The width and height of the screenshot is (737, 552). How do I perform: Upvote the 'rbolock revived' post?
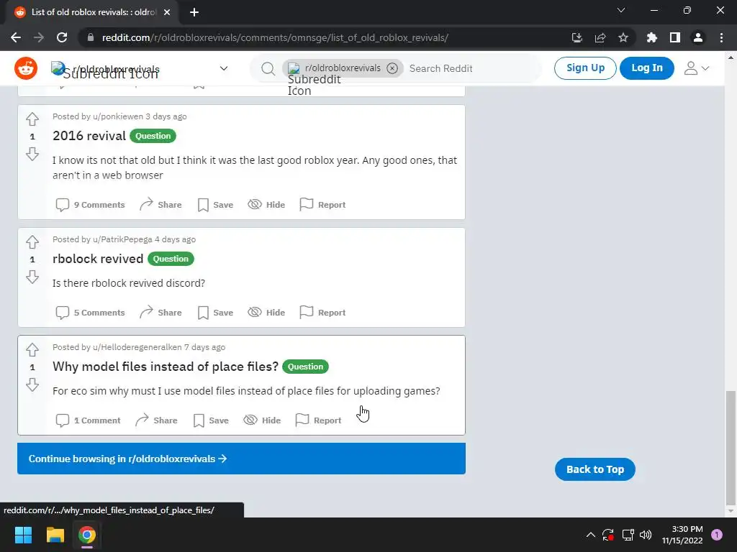(32, 242)
